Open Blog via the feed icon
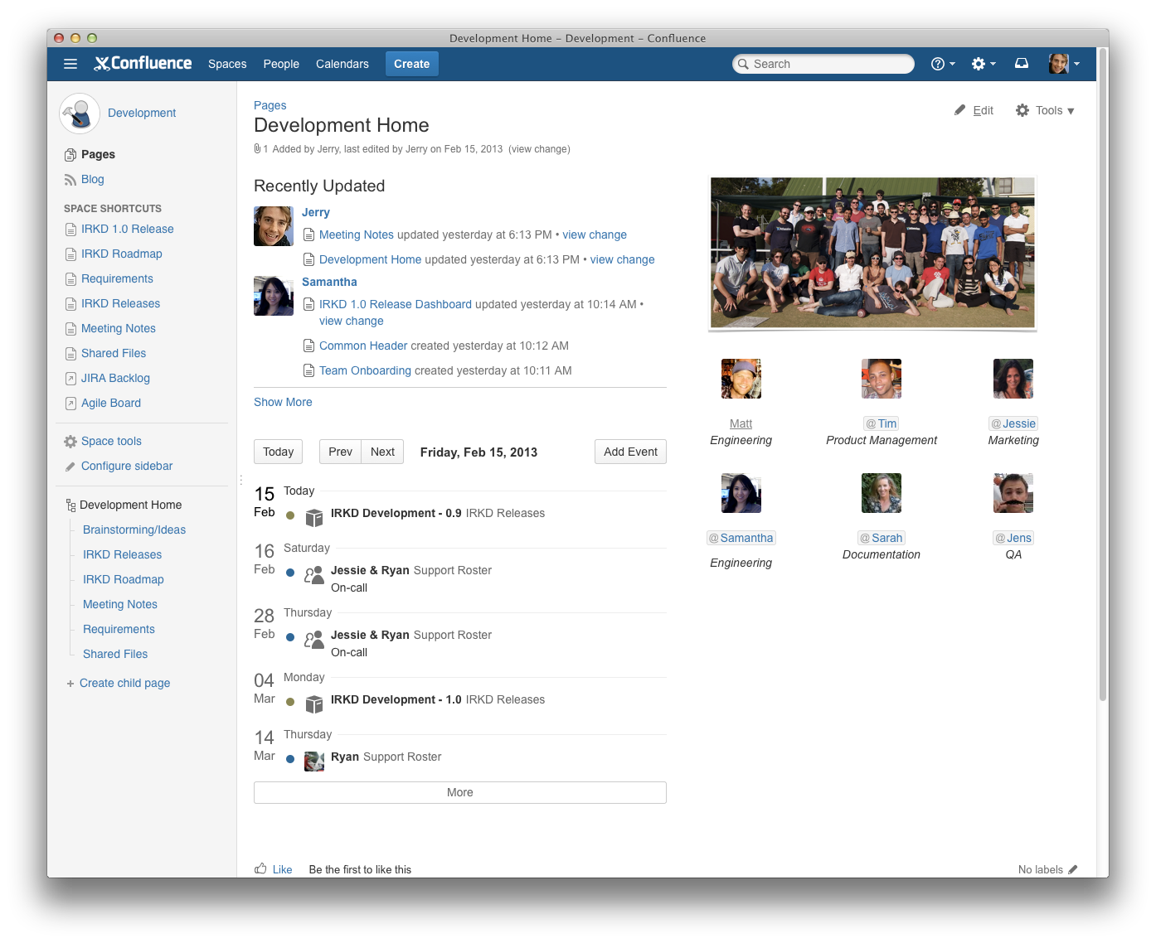Viewport: 1156px width, 943px height. (x=70, y=179)
